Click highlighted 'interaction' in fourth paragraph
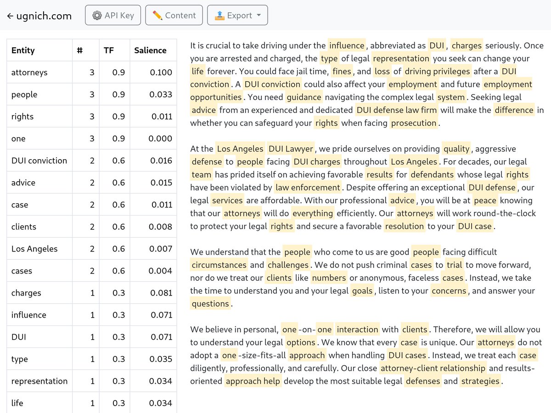This screenshot has height=413, width=551. 357,330
